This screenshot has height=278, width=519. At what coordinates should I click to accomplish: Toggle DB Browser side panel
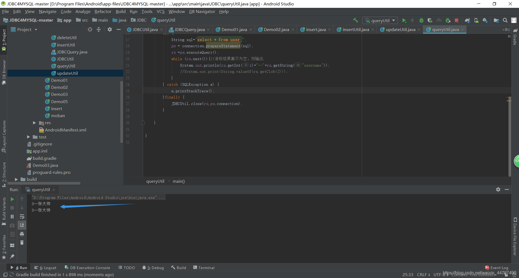pyautogui.click(x=4, y=72)
